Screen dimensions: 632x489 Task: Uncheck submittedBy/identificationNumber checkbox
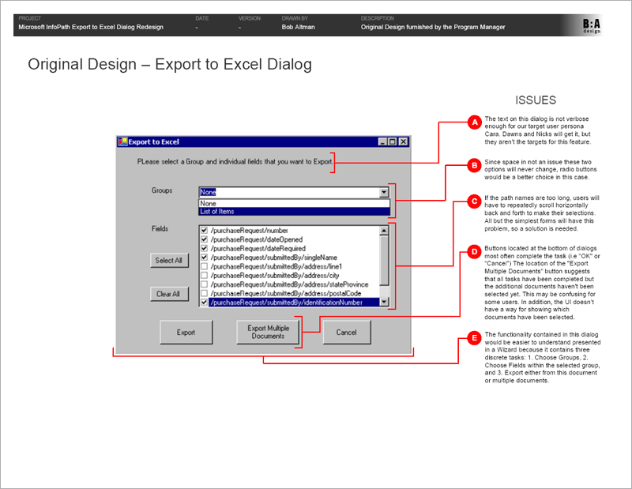coord(205,303)
